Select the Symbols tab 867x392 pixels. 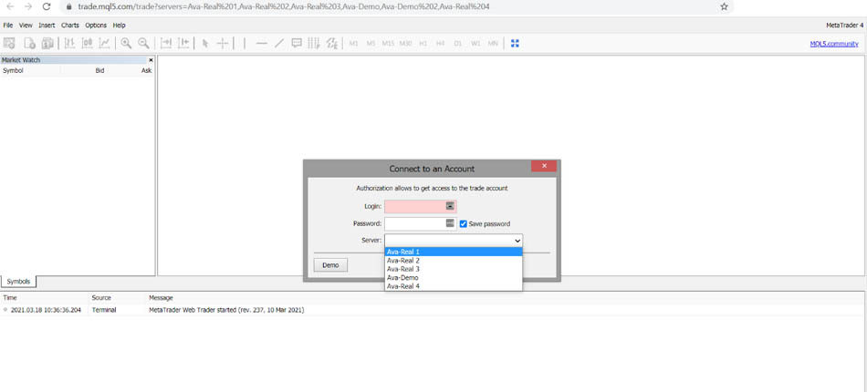pos(18,282)
